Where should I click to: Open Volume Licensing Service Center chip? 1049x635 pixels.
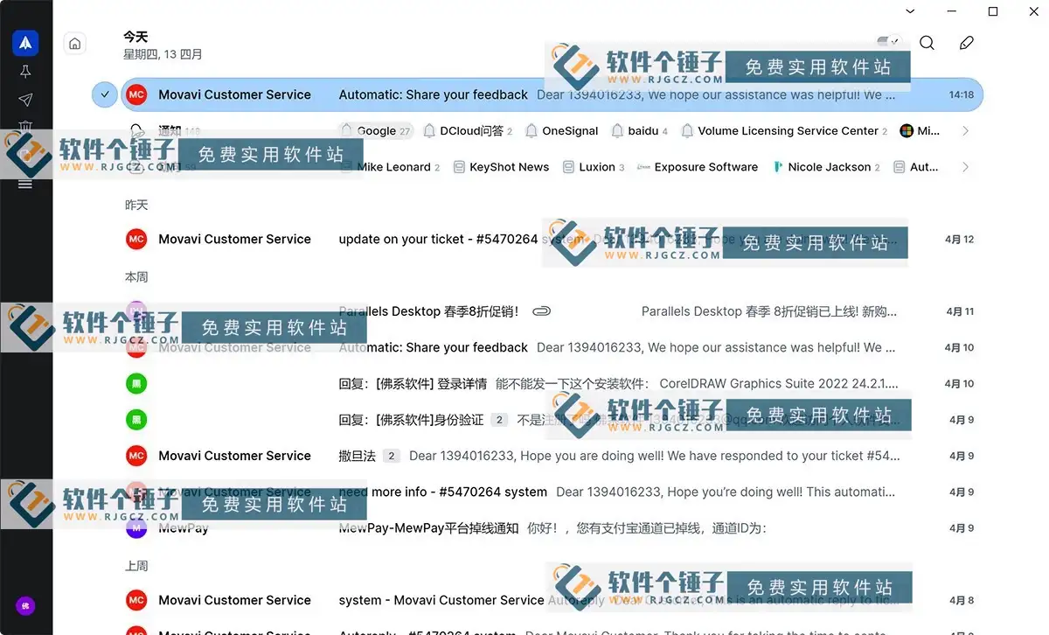[784, 131]
